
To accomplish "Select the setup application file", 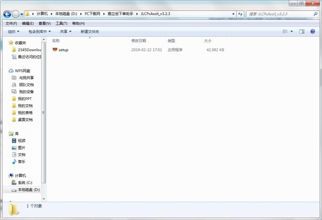I will (x=61, y=50).
